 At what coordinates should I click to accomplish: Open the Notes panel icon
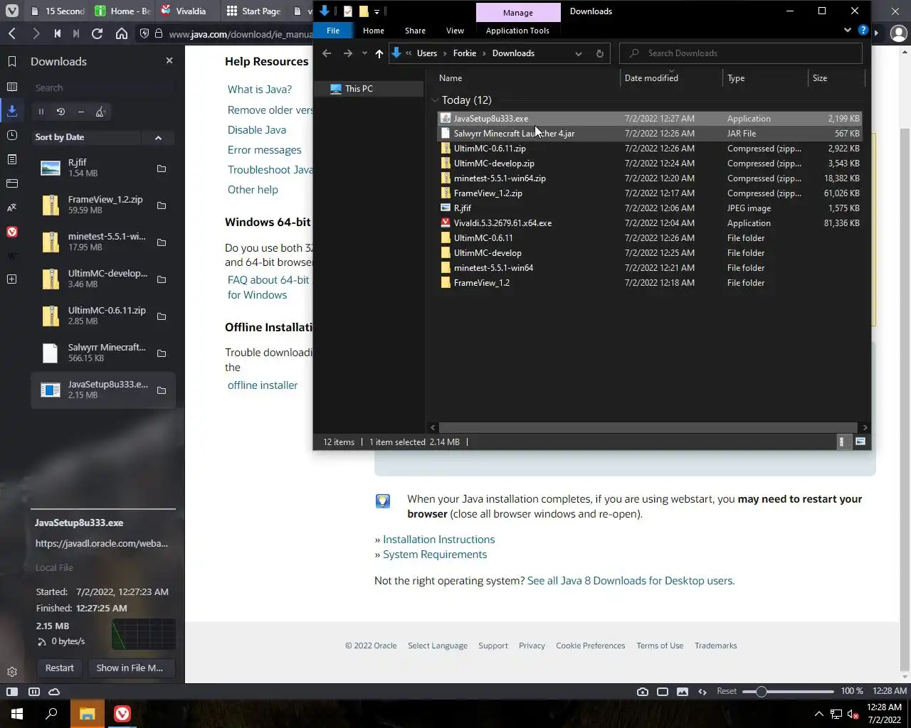[12, 159]
